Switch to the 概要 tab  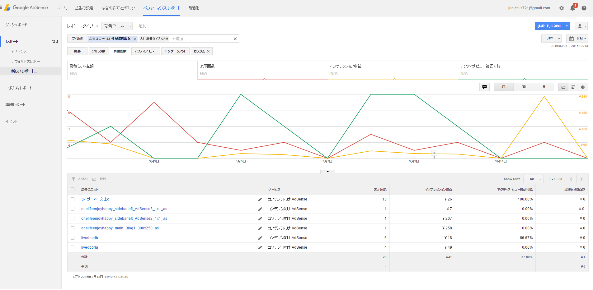(x=77, y=51)
